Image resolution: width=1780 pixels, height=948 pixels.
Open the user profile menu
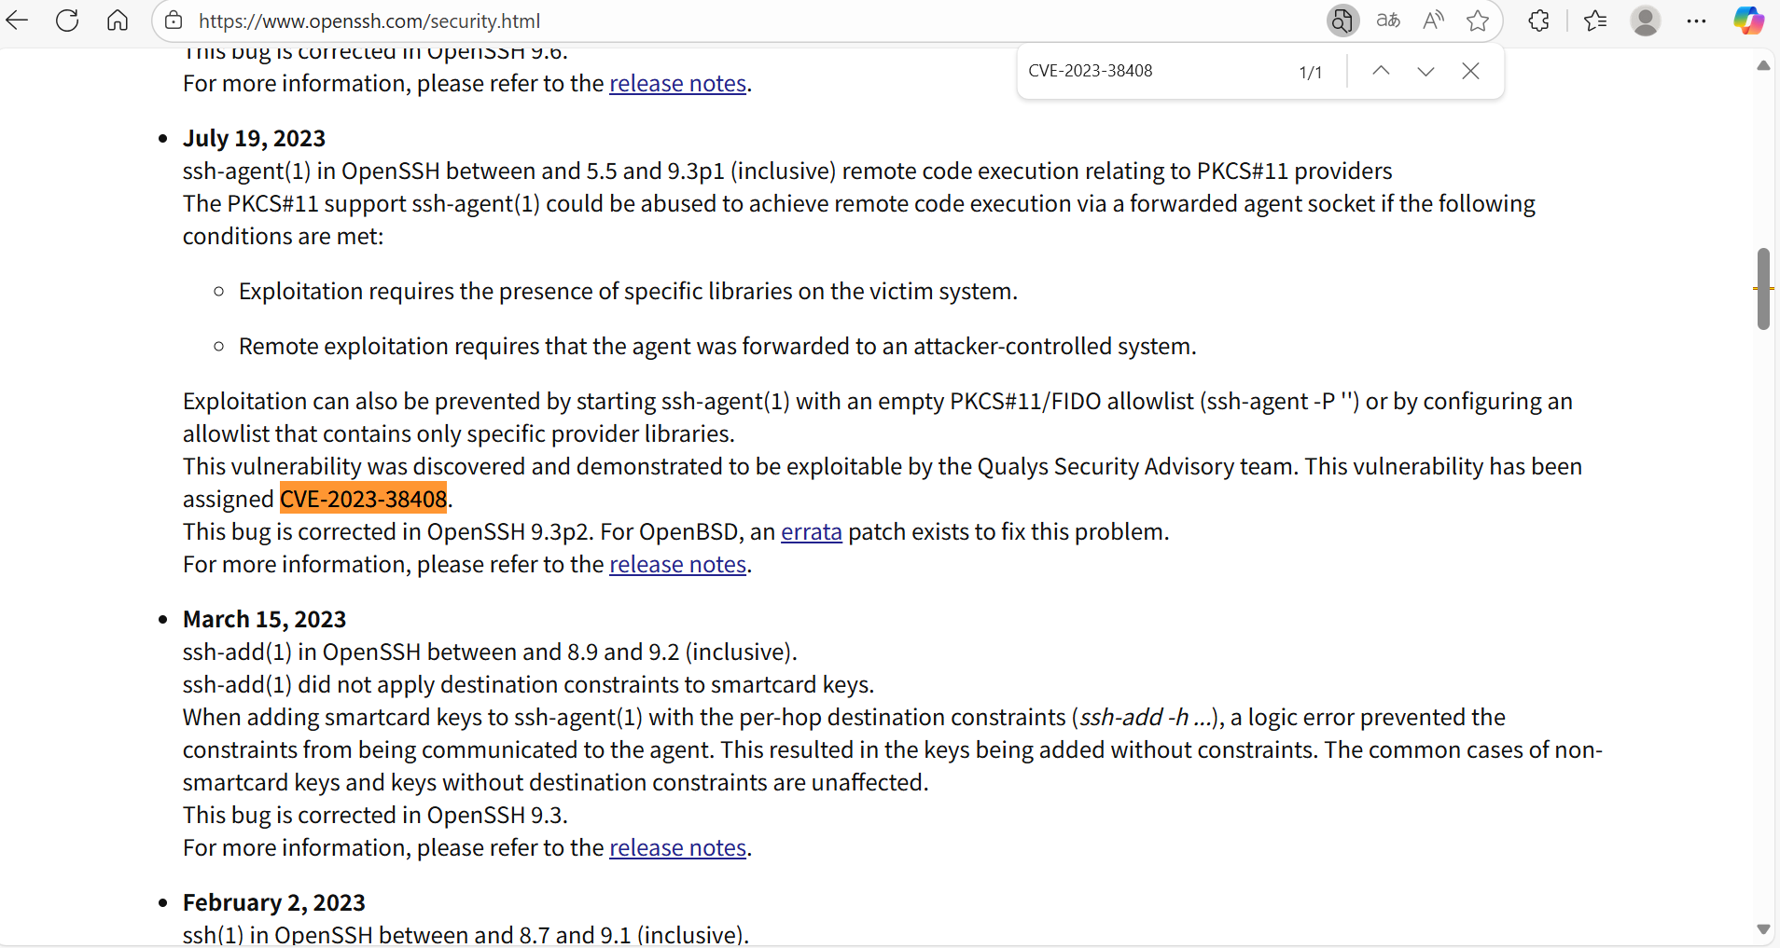pyautogui.click(x=1646, y=21)
